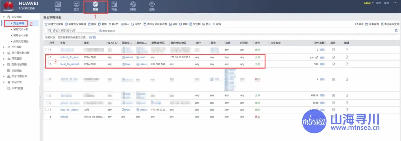Image resolution: width=401 pixels, height=141 pixels.
Task: Expand the 带宽管理 tree node
Action: tap(4, 59)
